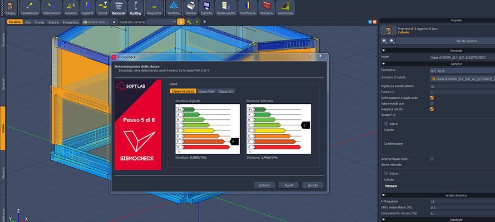495x222 pixels.
Task: Click the N frequenze value field
Action: pos(462,201)
